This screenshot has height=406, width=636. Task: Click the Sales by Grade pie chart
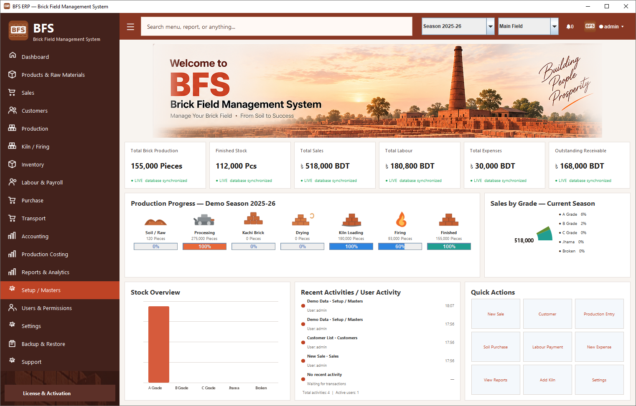544,233
